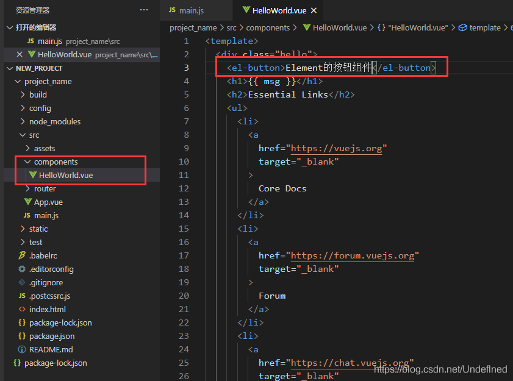Screen dimensions: 513x381
Task: Click project_name in the breadcrumb
Action: pos(193,28)
